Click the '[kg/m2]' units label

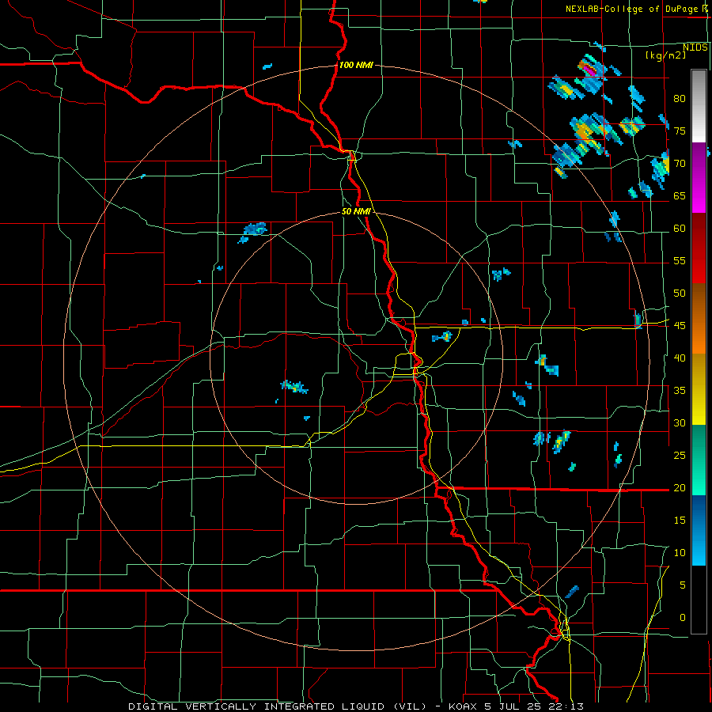(665, 55)
